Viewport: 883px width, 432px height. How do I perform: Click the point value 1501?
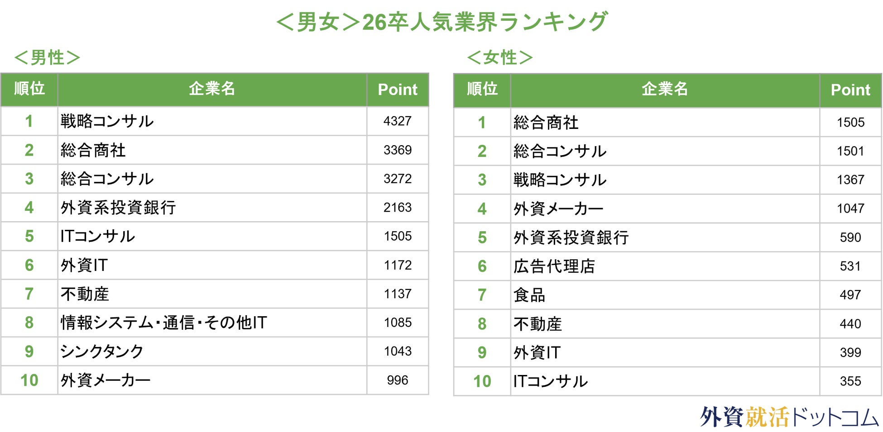pyautogui.click(x=850, y=151)
